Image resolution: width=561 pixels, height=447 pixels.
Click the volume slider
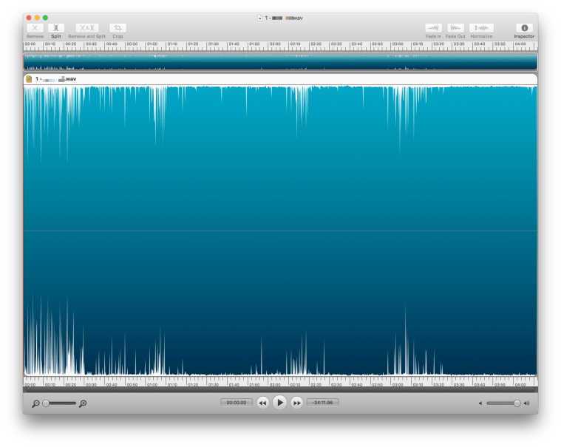[503, 403]
